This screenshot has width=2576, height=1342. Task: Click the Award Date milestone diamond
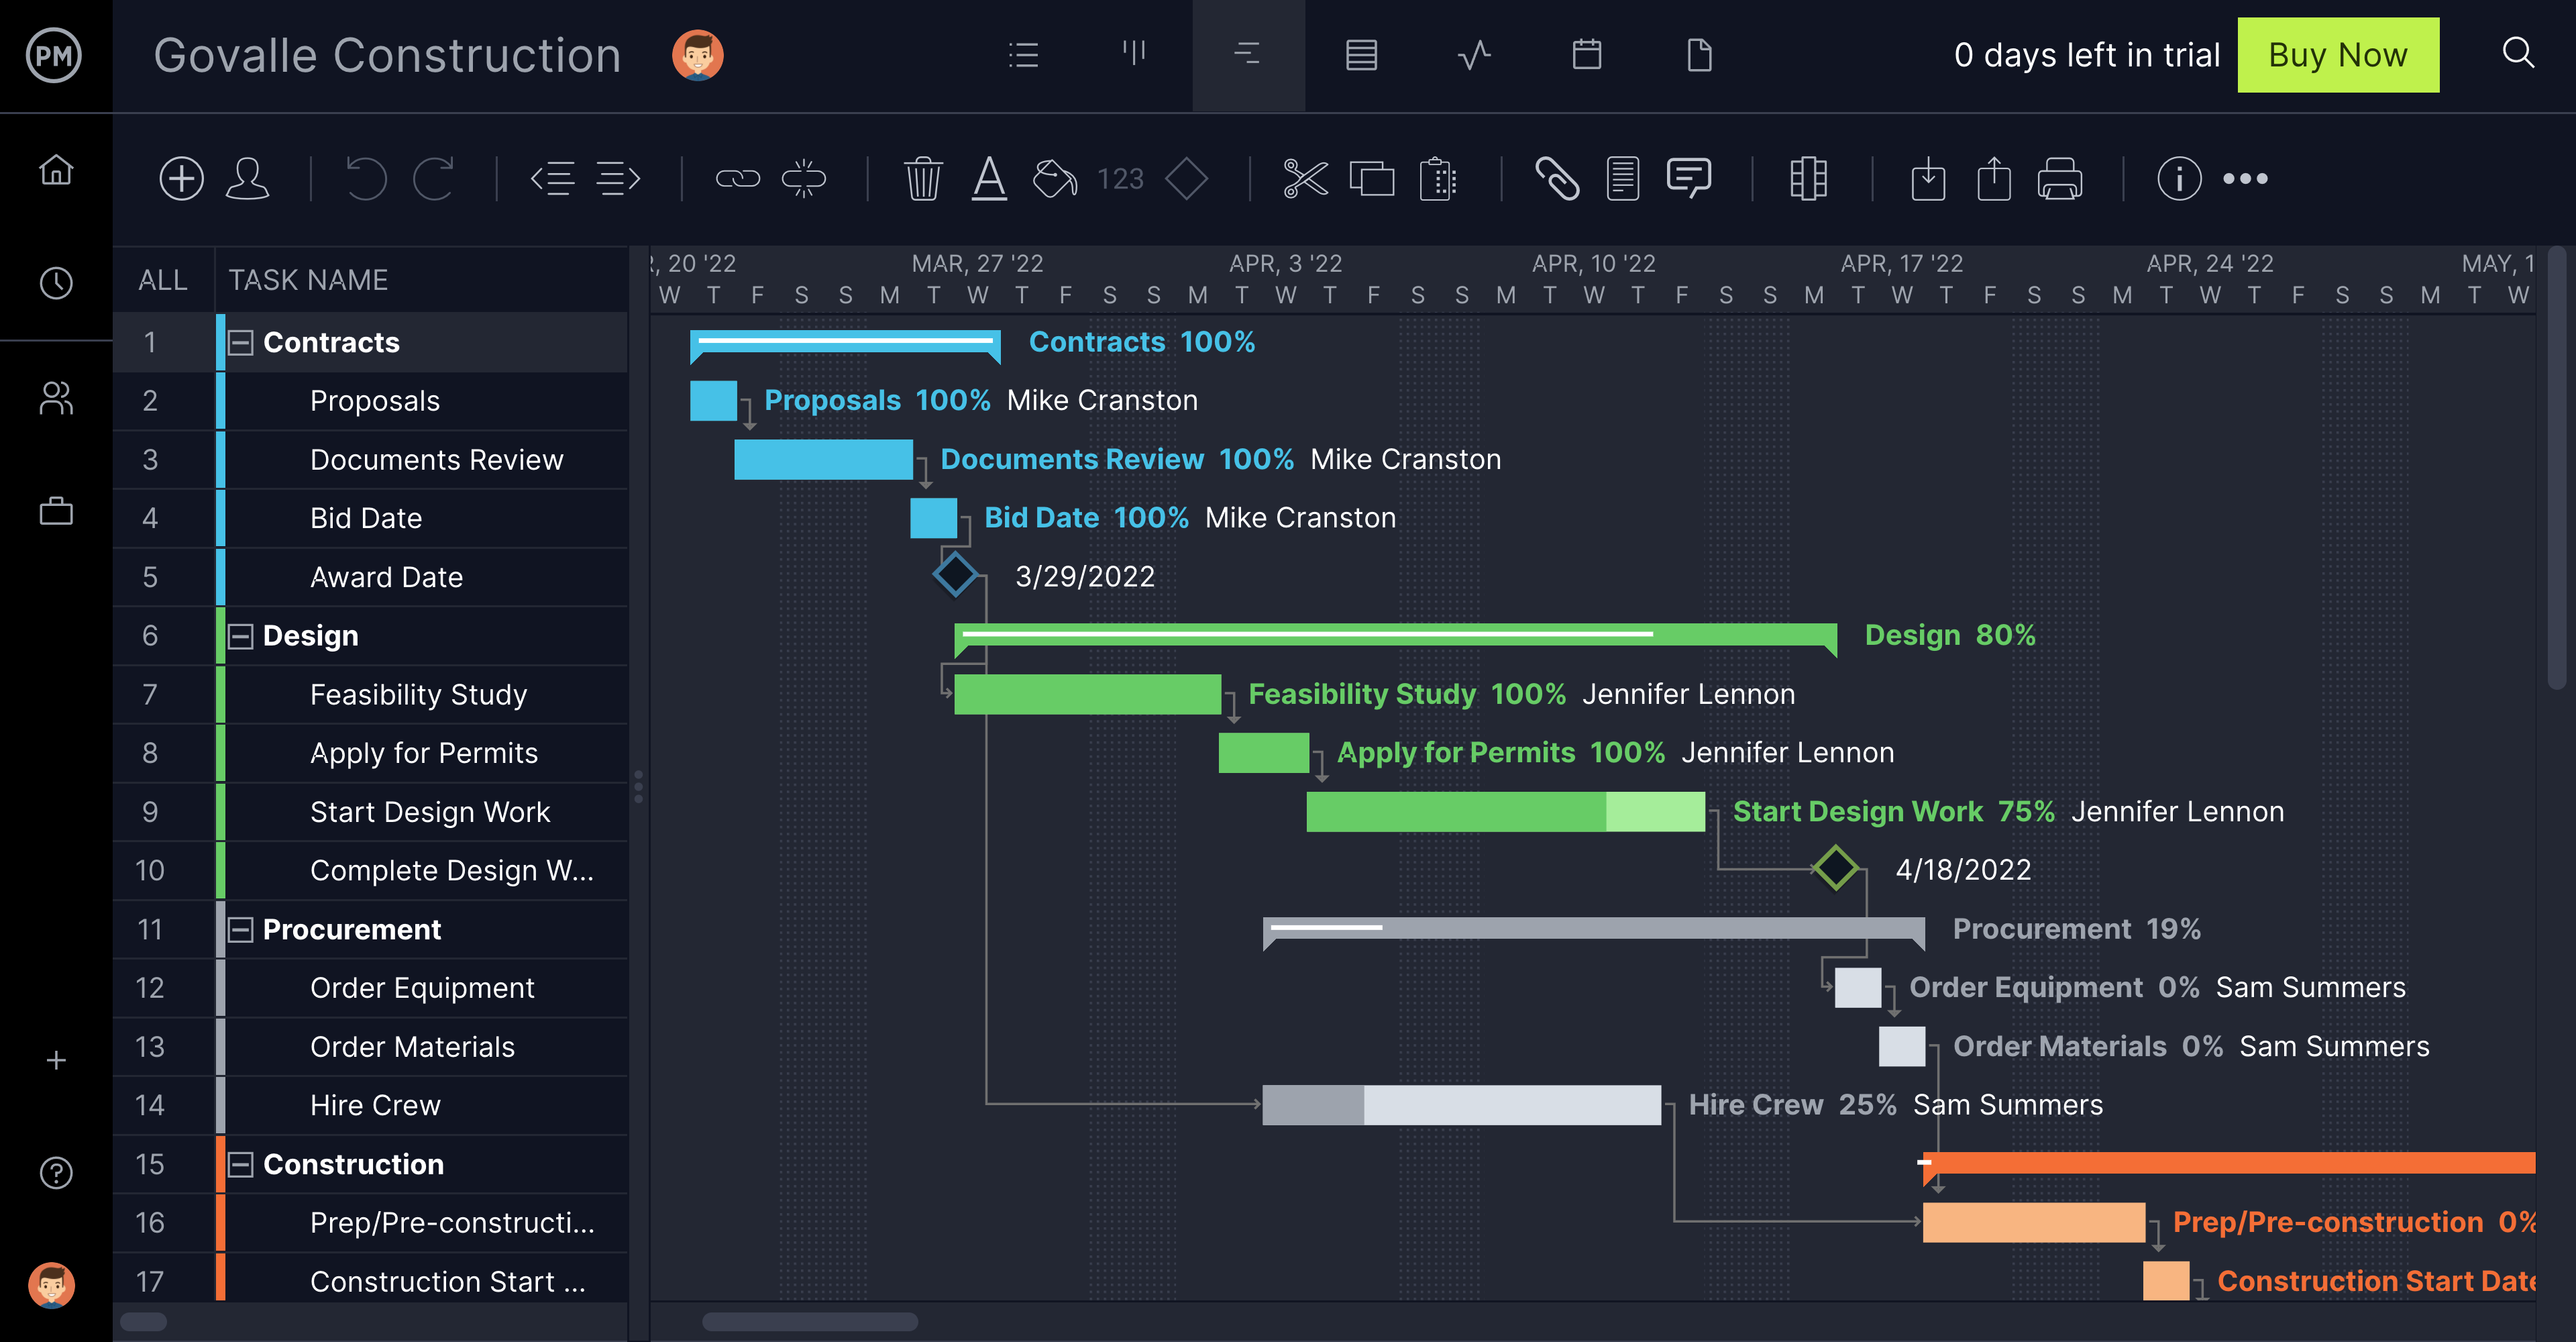[x=955, y=576]
